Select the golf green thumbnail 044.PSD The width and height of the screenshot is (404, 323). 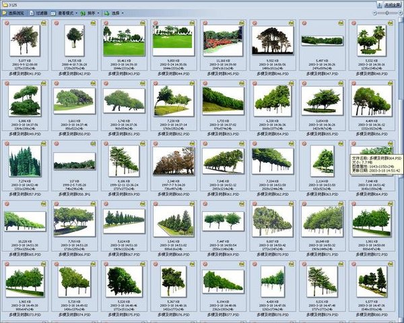[174, 40]
